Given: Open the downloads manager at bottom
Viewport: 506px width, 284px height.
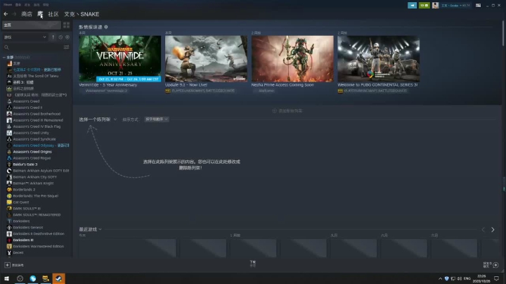Looking at the screenshot, I should [253, 264].
